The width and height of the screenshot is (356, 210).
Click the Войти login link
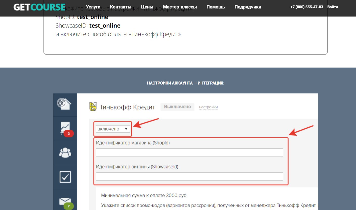pyautogui.click(x=333, y=7)
